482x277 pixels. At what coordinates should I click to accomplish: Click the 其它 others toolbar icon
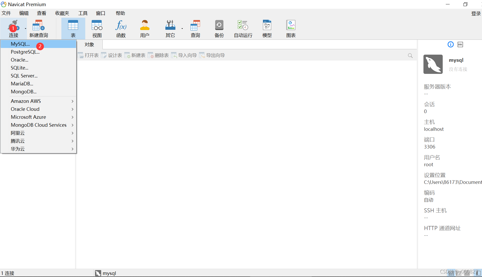pos(170,28)
